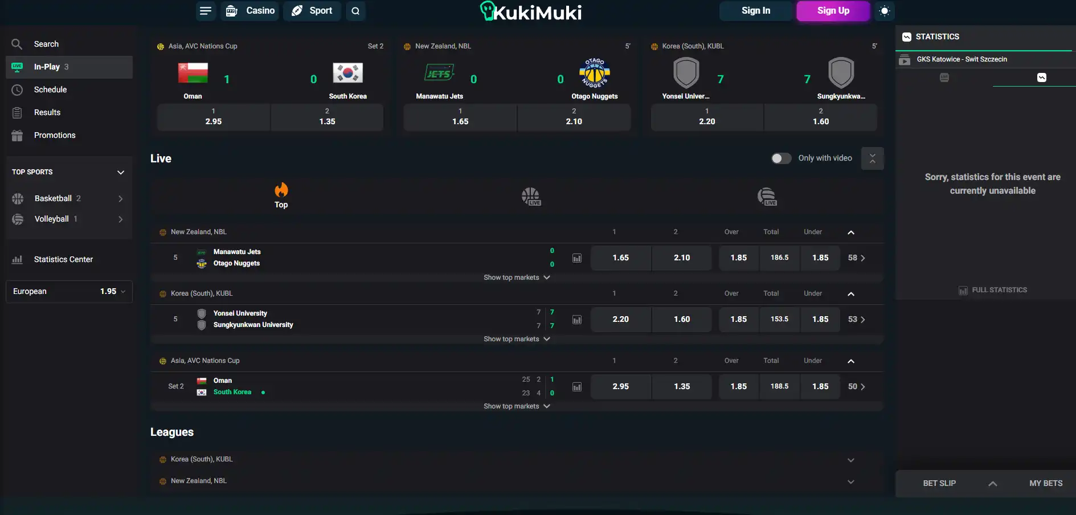Open the MY BETS tab
Screen dimensions: 1076x515
1046,484
